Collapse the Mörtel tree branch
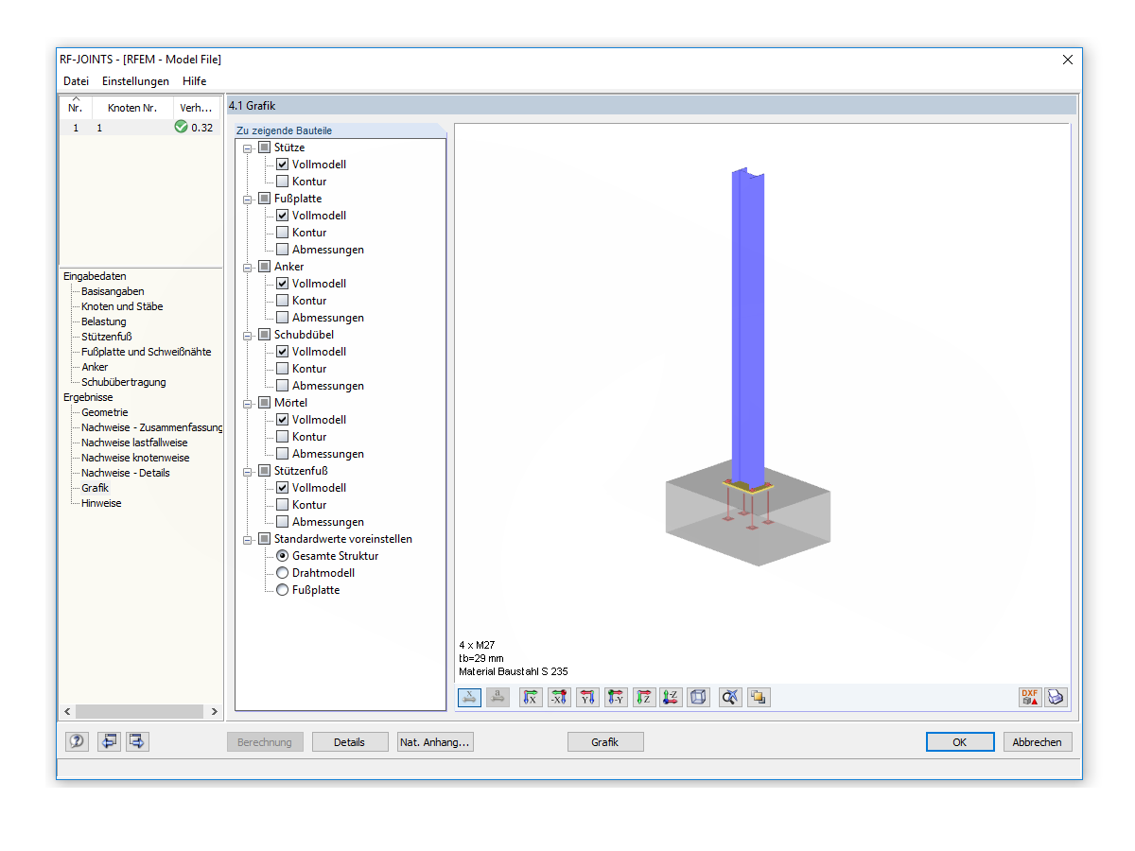This screenshot has height=851, width=1135. [248, 402]
